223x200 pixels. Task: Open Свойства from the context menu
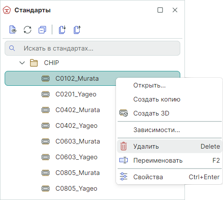169,177
